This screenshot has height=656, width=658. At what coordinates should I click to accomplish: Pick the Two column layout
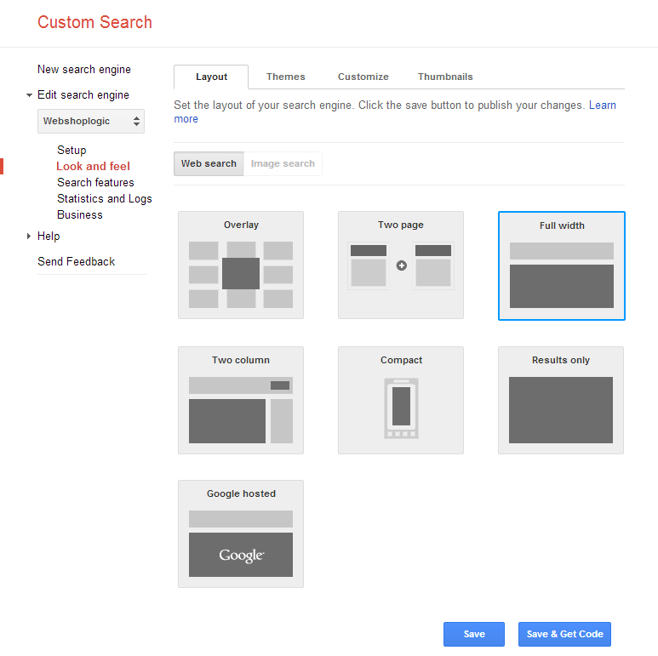click(x=241, y=400)
